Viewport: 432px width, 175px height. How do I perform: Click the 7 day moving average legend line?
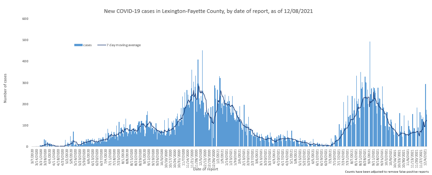coord(102,45)
